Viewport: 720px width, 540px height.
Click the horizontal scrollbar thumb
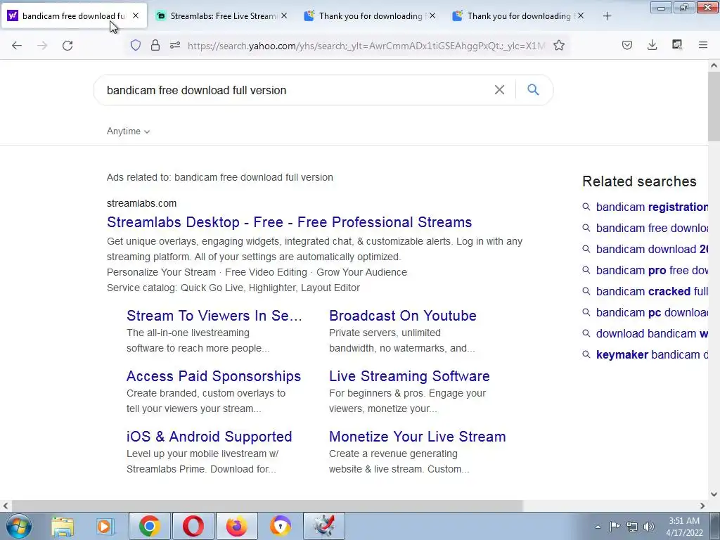pos(267,506)
